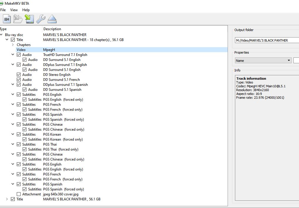
Task: Select 'PGS Thai (forced only)' description text
Action: point(61,149)
